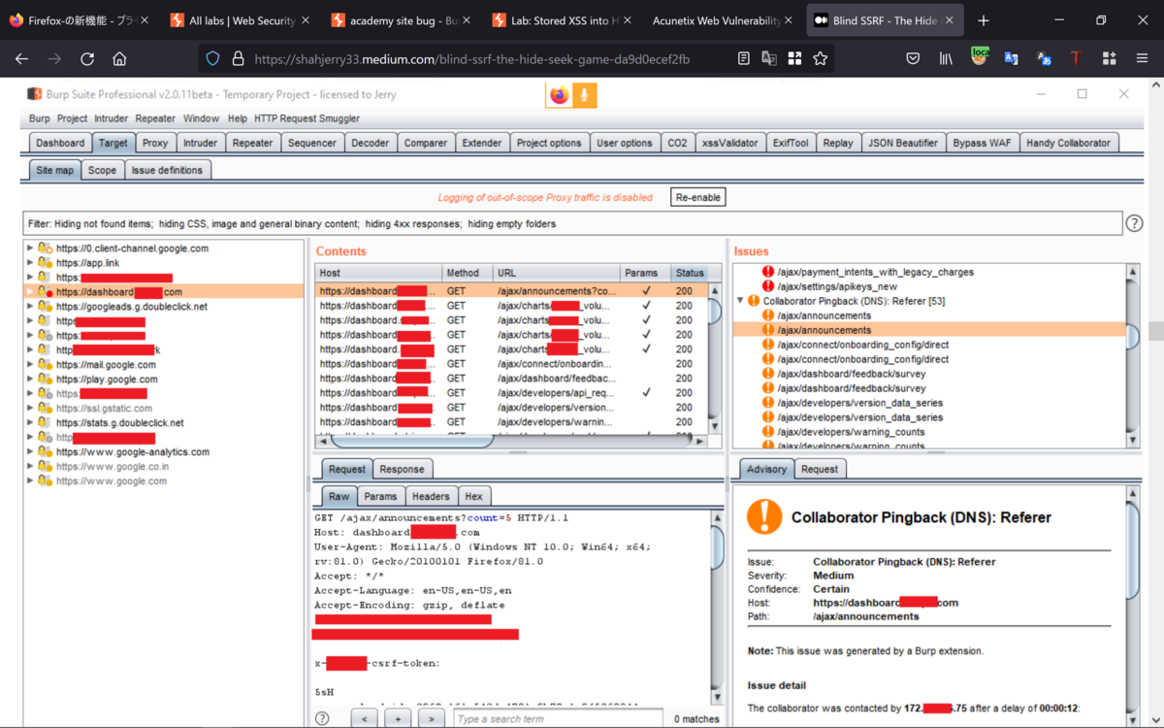The width and height of the screenshot is (1164, 728).
Task: Reload the current page
Action: tap(87, 59)
